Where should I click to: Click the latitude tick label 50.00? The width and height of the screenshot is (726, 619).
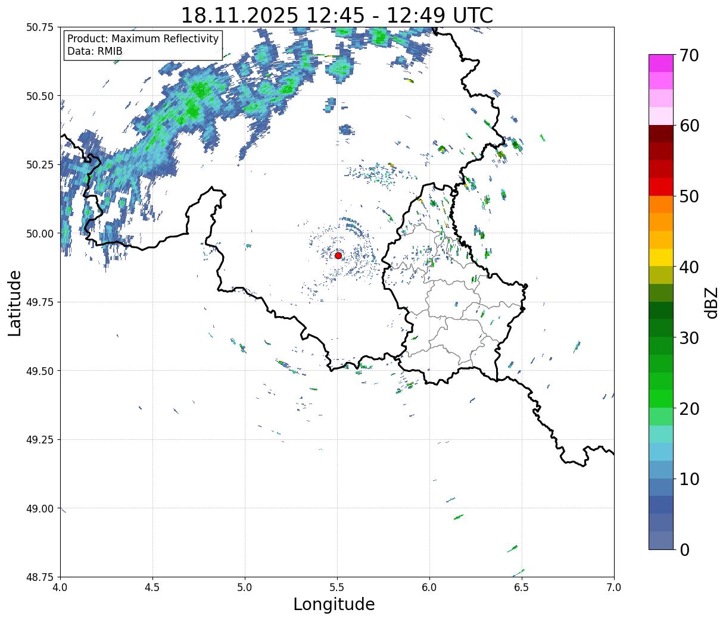[40, 233]
